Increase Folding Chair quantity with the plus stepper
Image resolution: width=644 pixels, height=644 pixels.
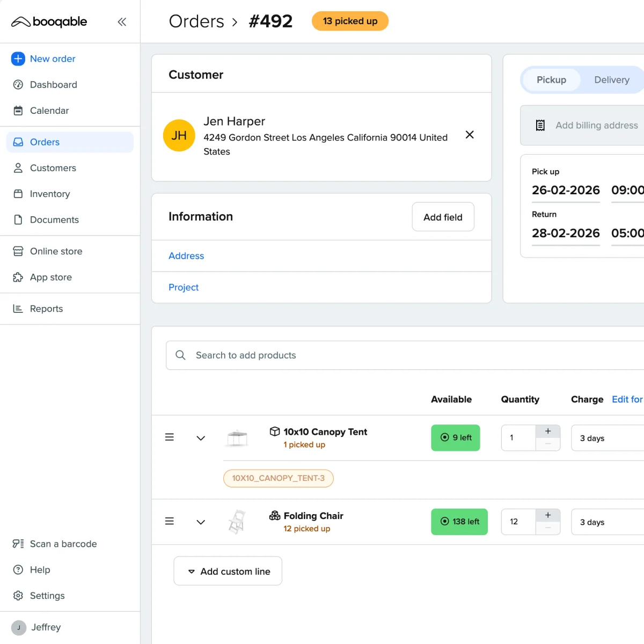click(x=547, y=514)
